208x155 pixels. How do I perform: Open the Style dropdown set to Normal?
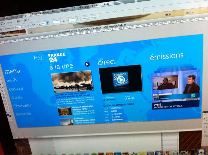(43, 24)
